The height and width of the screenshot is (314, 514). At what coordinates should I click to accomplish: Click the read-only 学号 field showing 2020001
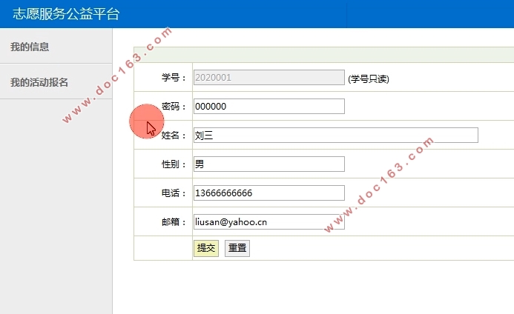(x=268, y=78)
